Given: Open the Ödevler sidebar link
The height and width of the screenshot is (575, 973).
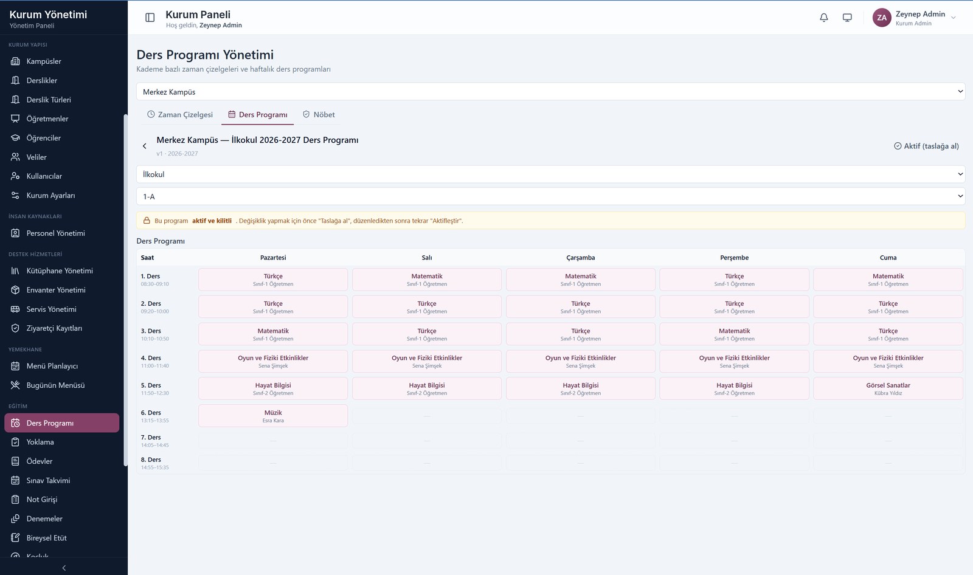Looking at the screenshot, I should tap(62, 461).
